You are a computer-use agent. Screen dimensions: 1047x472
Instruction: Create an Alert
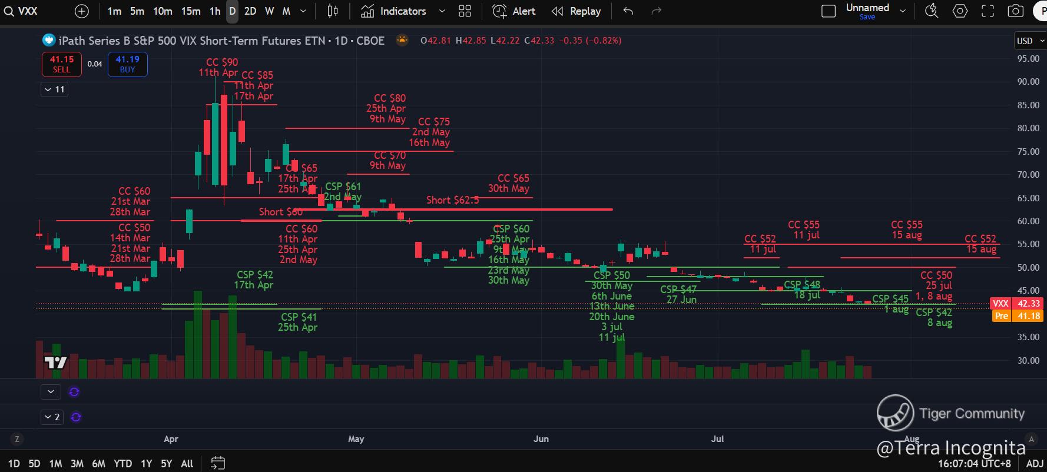pyautogui.click(x=514, y=11)
